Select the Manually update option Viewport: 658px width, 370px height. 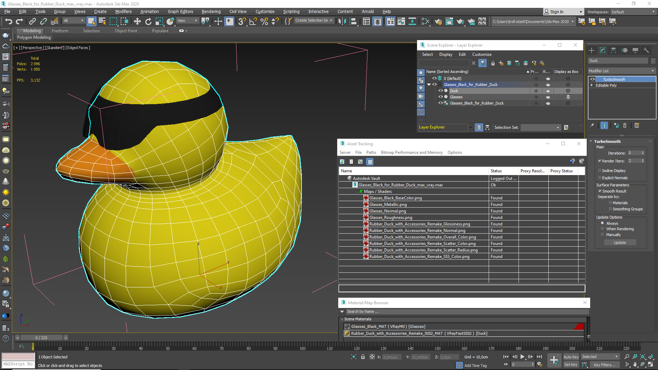(x=602, y=235)
